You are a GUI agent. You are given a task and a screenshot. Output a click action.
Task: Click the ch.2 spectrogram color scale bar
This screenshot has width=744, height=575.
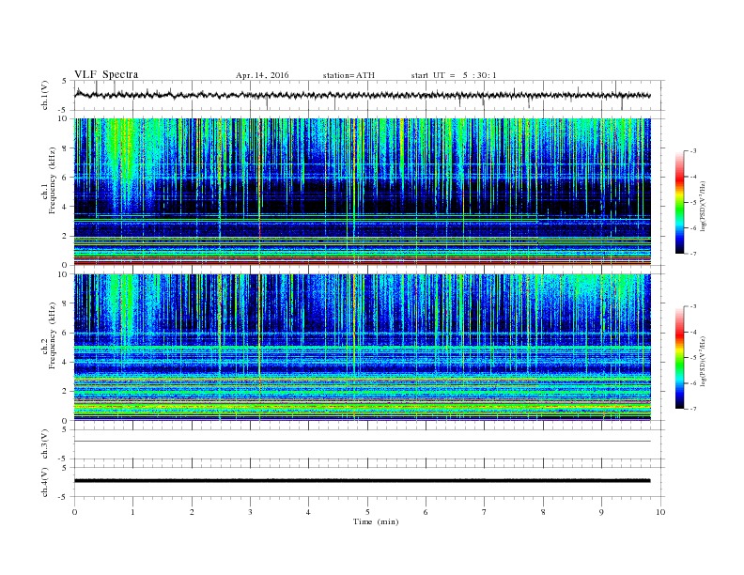pos(679,357)
